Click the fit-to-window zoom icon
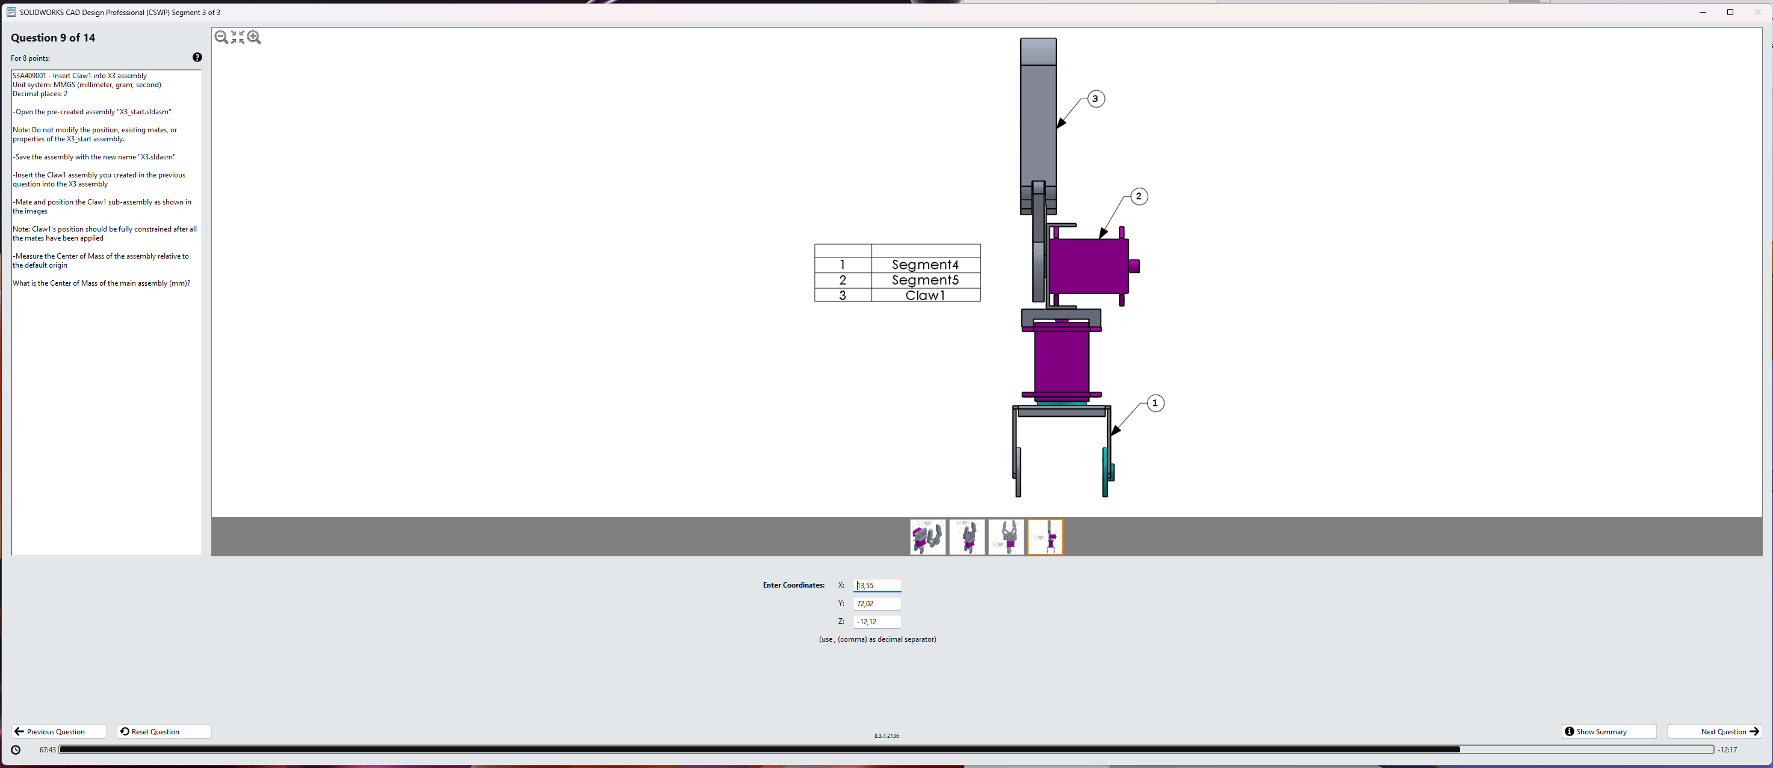Image resolution: width=1773 pixels, height=768 pixels. [x=238, y=37]
